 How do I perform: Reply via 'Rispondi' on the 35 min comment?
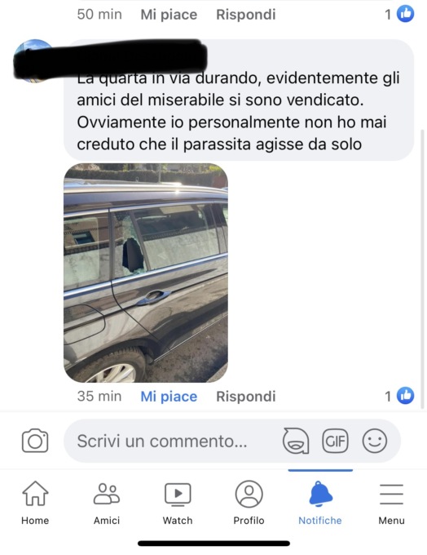[246, 397]
